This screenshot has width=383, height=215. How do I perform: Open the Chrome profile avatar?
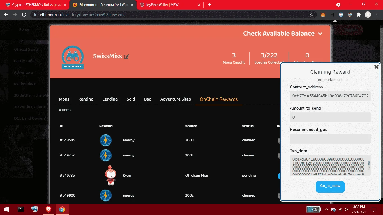tap(368, 15)
